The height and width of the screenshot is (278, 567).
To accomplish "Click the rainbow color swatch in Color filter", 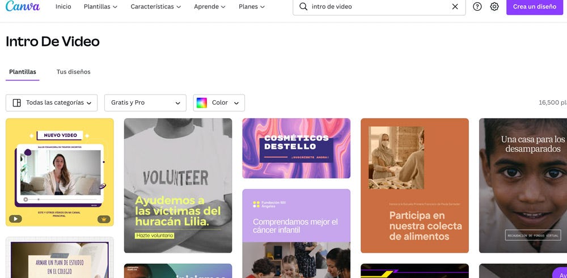I will (x=201, y=103).
